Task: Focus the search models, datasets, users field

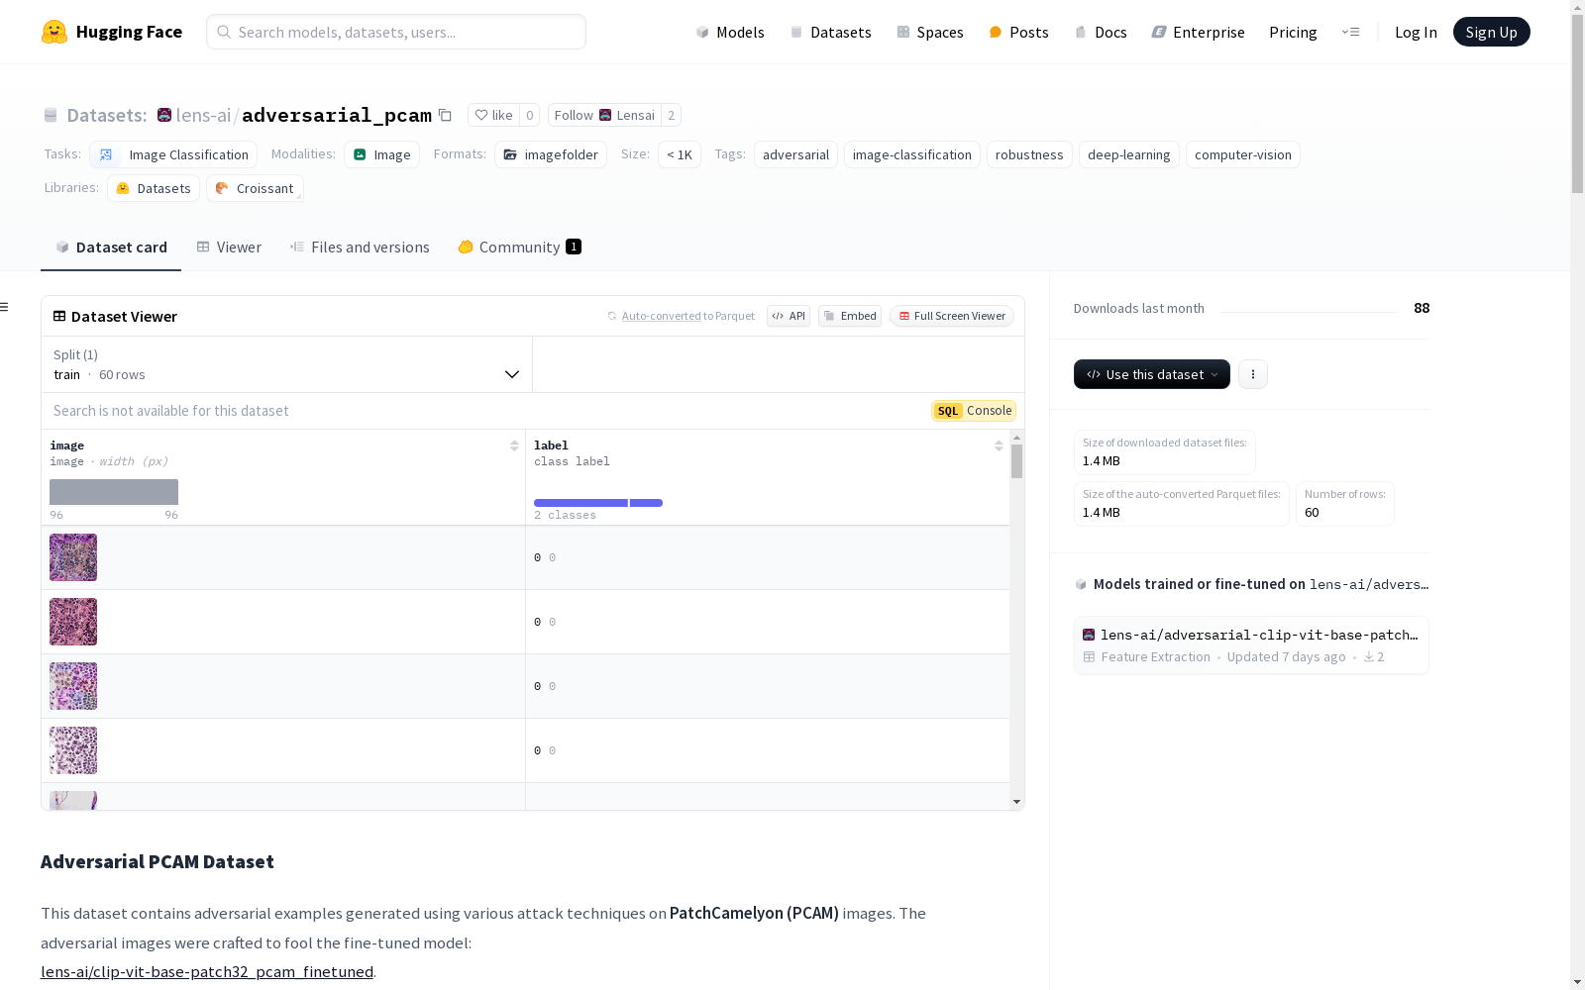Action: pyautogui.click(x=396, y=32)
